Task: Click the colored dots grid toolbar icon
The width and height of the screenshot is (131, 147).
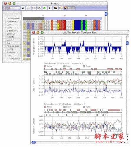Action: tap(61, 8)
